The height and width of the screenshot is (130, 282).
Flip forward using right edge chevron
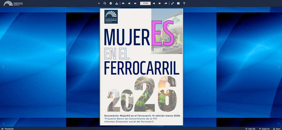point(279,67)
